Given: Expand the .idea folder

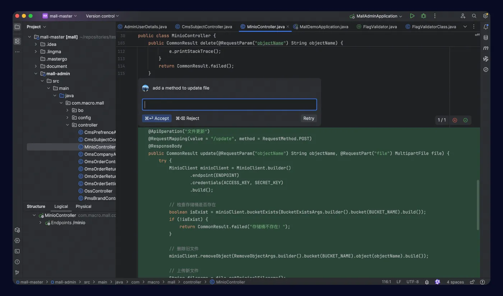Looking at the screenshot, I should pyautogui.click(x=36, y=44).
